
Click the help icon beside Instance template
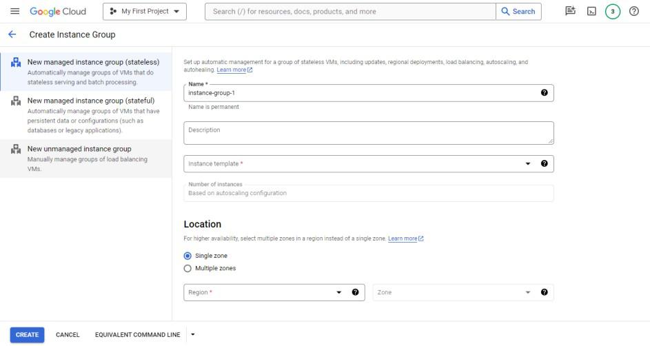(x=545, y=163)
